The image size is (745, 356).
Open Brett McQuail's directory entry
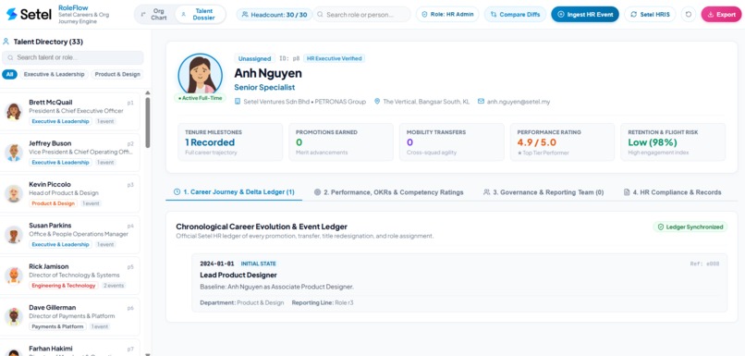pos(70,111)
